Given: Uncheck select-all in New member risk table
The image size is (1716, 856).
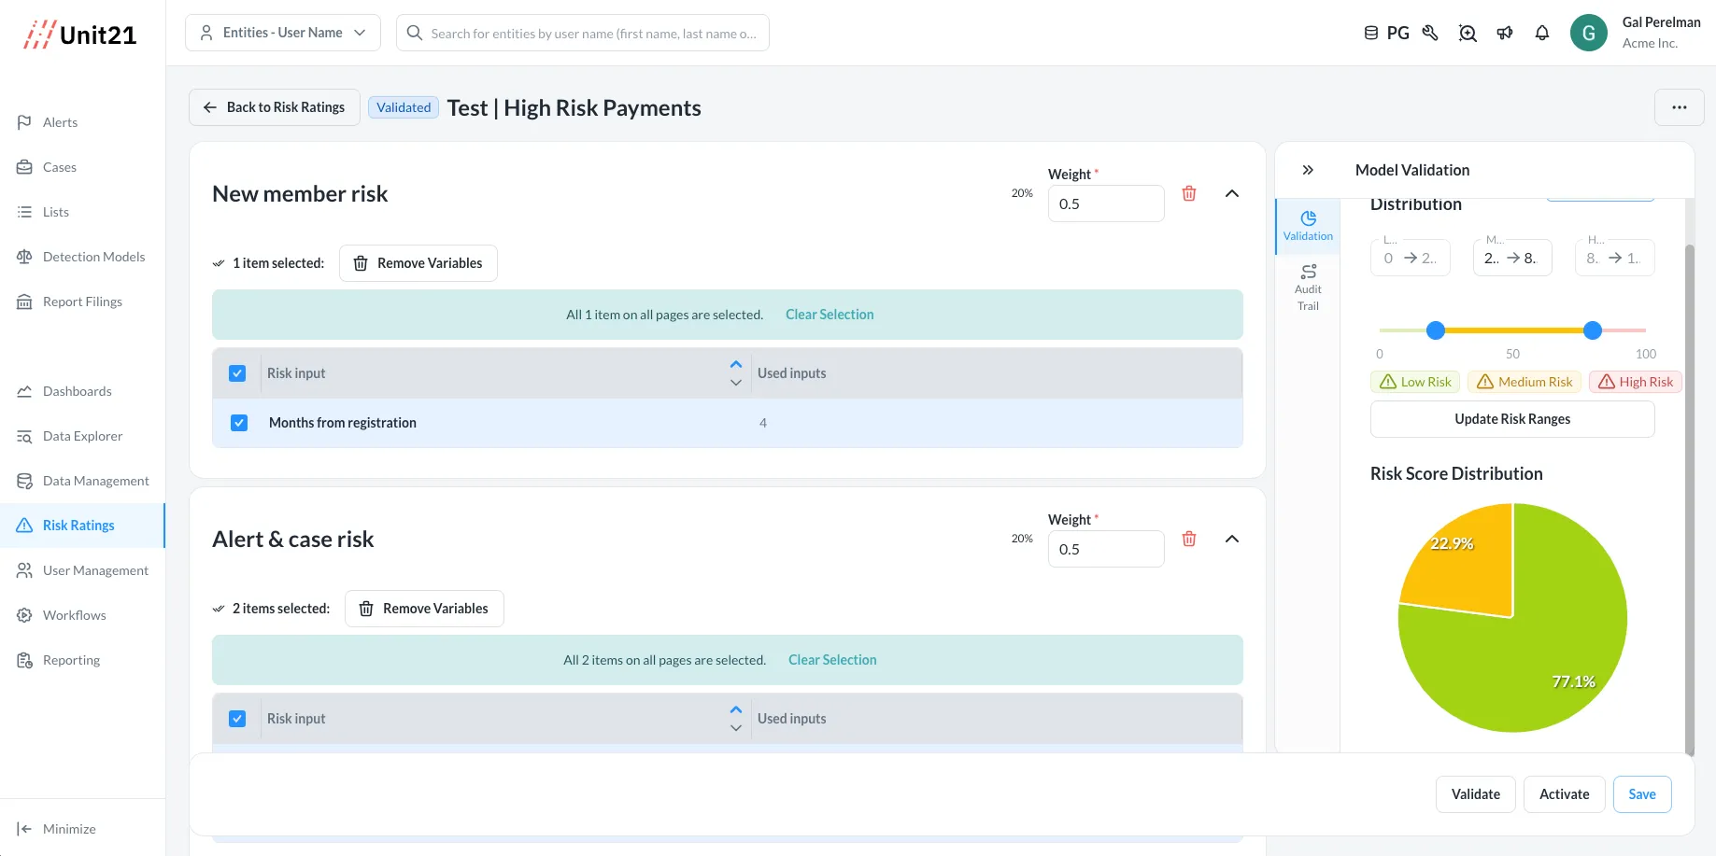Looking at the screenshot, I should pos(237,373).
